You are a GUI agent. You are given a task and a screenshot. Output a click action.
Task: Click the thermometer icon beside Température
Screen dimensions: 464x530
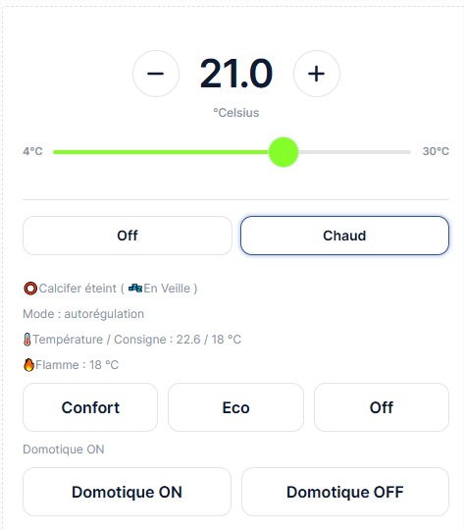point(27,340)
